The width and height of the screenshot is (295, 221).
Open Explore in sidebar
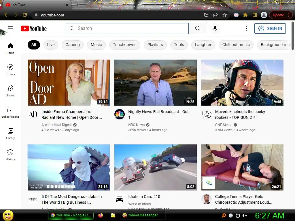pyautogui.click(x=10, y=70)
